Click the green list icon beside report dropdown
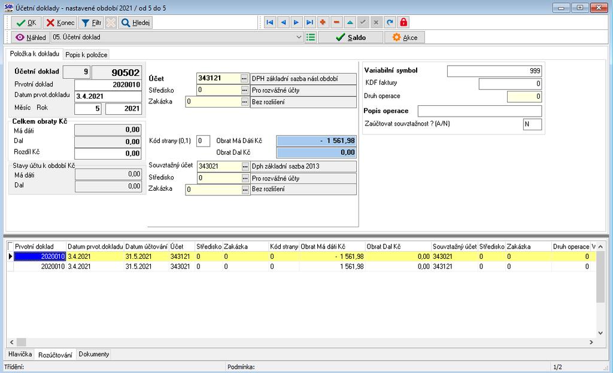Image resolution: width=613 pixels, height=373 pixels. click(311, 38)
